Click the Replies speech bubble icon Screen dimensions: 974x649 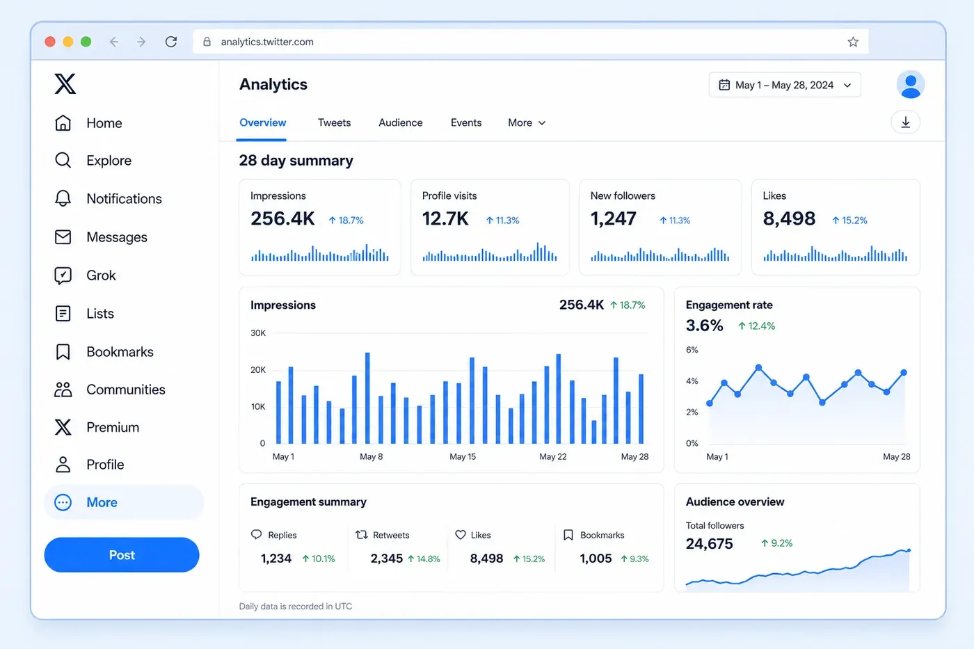click(x=256, y=535)
